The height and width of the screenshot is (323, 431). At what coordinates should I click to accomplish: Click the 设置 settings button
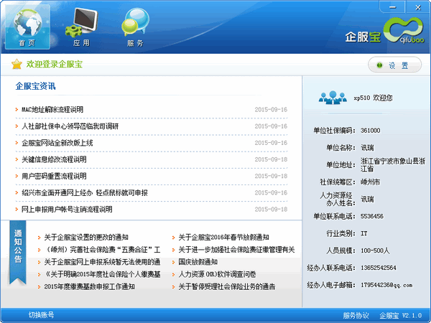(394, 65)
